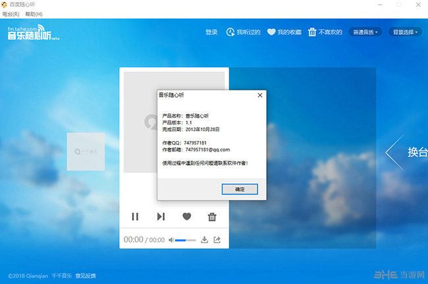The image size is (428, 284).
Task: Select the previous song thumbnail
Action: pyautogui.click(x=86, y=152)
